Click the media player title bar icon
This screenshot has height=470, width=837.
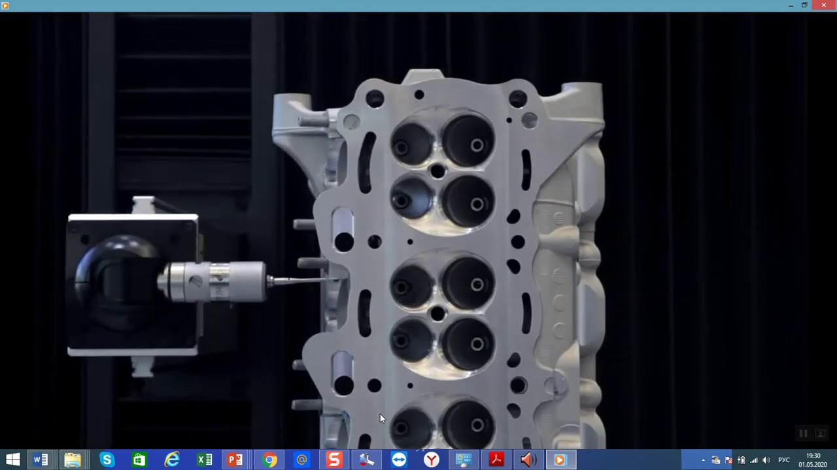click(5, 6)
